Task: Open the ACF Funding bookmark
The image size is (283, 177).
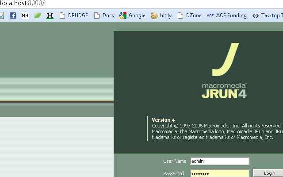Action: 226,15
